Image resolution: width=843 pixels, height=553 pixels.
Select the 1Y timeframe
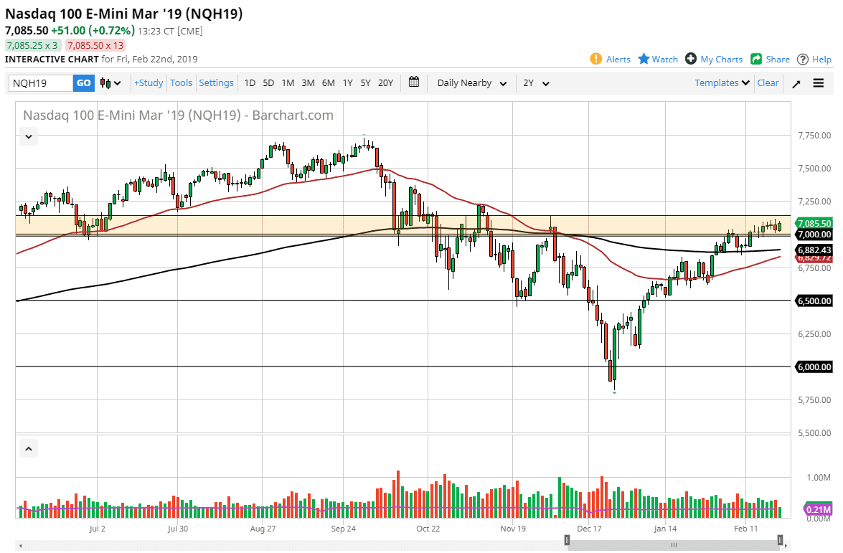(347, 82)
